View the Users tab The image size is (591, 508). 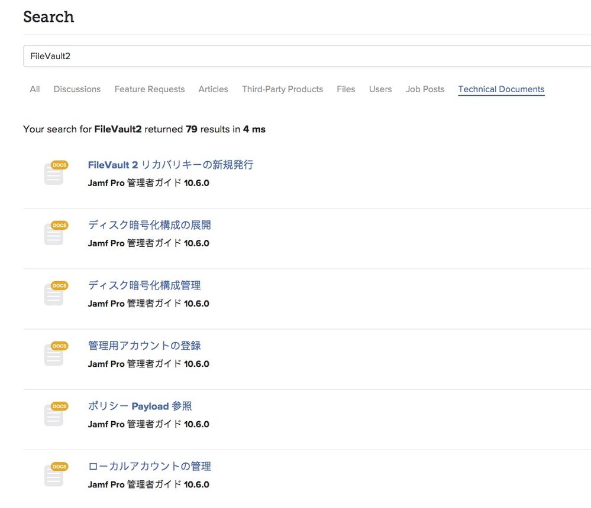click(380, 89)
